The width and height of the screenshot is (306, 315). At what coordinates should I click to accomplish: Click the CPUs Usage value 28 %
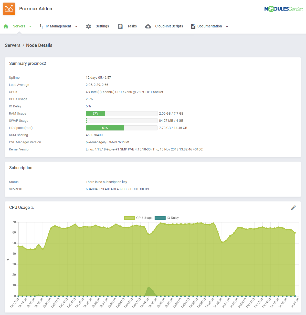[x=89, y=99]
